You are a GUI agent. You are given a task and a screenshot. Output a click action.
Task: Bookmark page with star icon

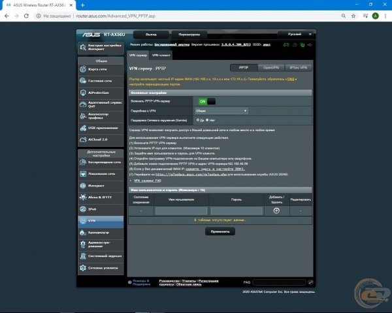coord(353,16)
